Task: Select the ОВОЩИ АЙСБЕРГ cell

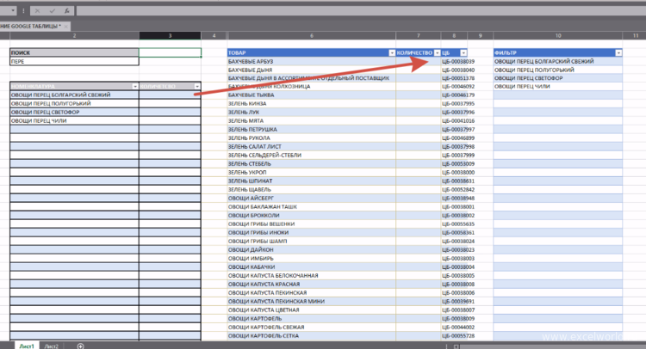Action: click(312, 198)
